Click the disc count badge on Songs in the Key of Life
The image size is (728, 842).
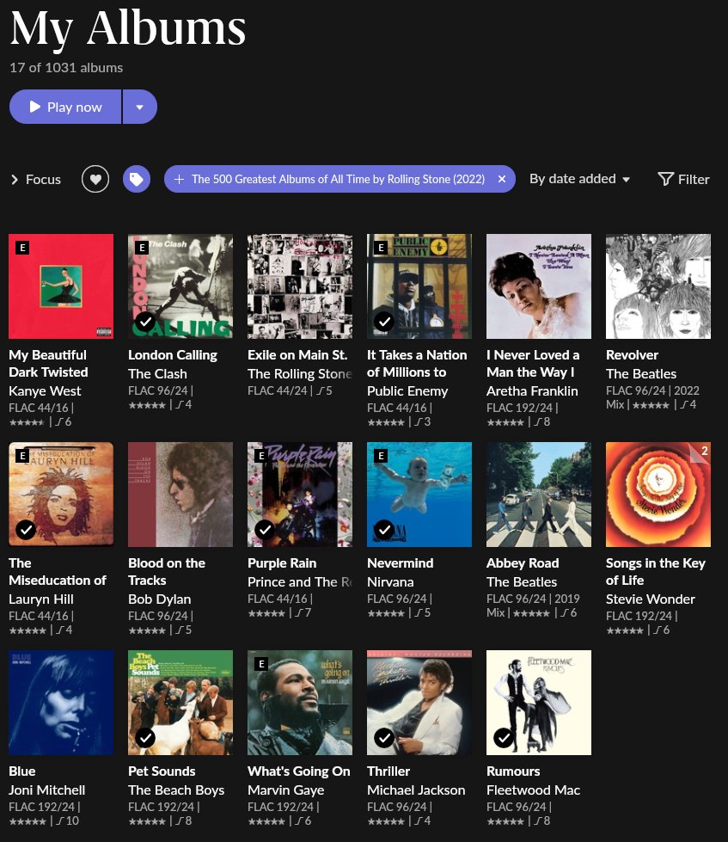[x=703, y=451]
